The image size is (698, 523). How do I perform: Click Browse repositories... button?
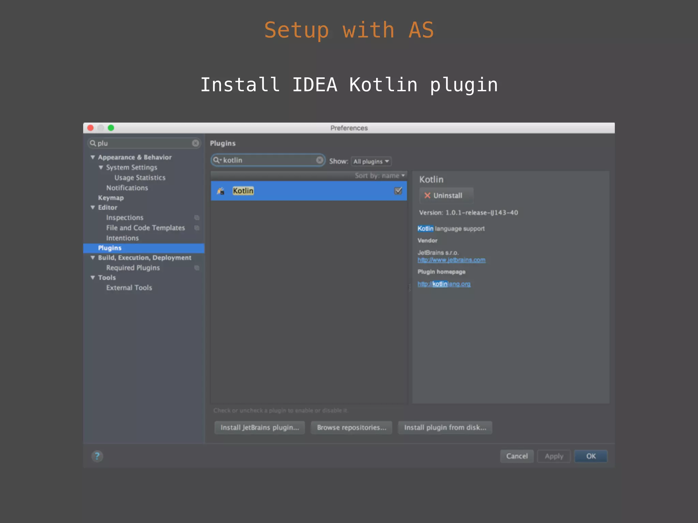(351, 428)
